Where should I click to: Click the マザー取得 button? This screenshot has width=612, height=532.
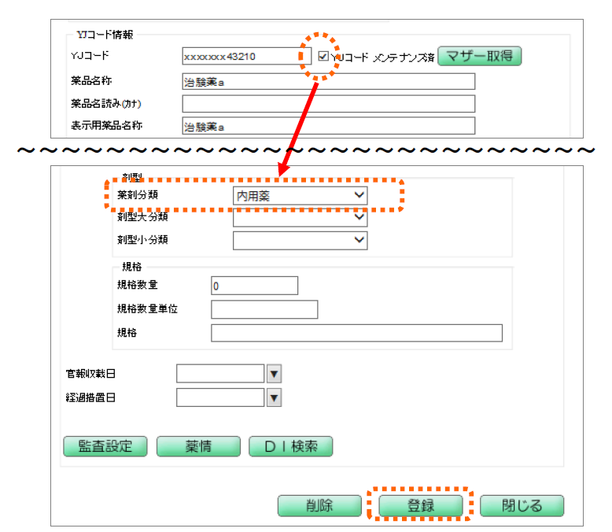coord(479,56)
